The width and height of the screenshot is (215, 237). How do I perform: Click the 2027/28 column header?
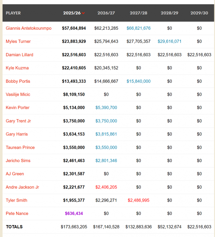(x=139, y=13)
